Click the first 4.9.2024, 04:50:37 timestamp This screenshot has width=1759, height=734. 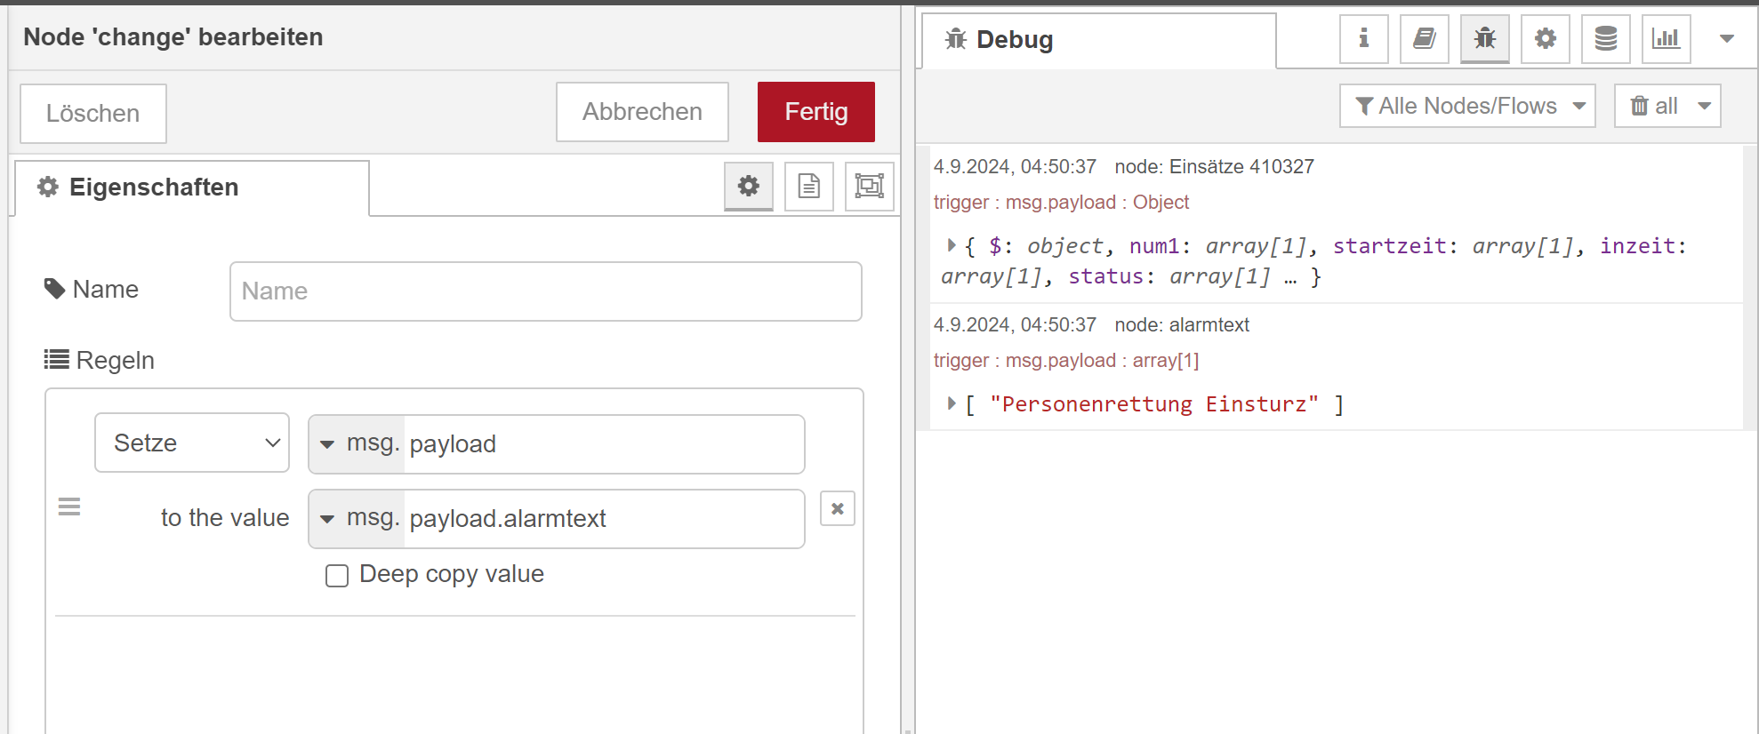point(1015,167)
